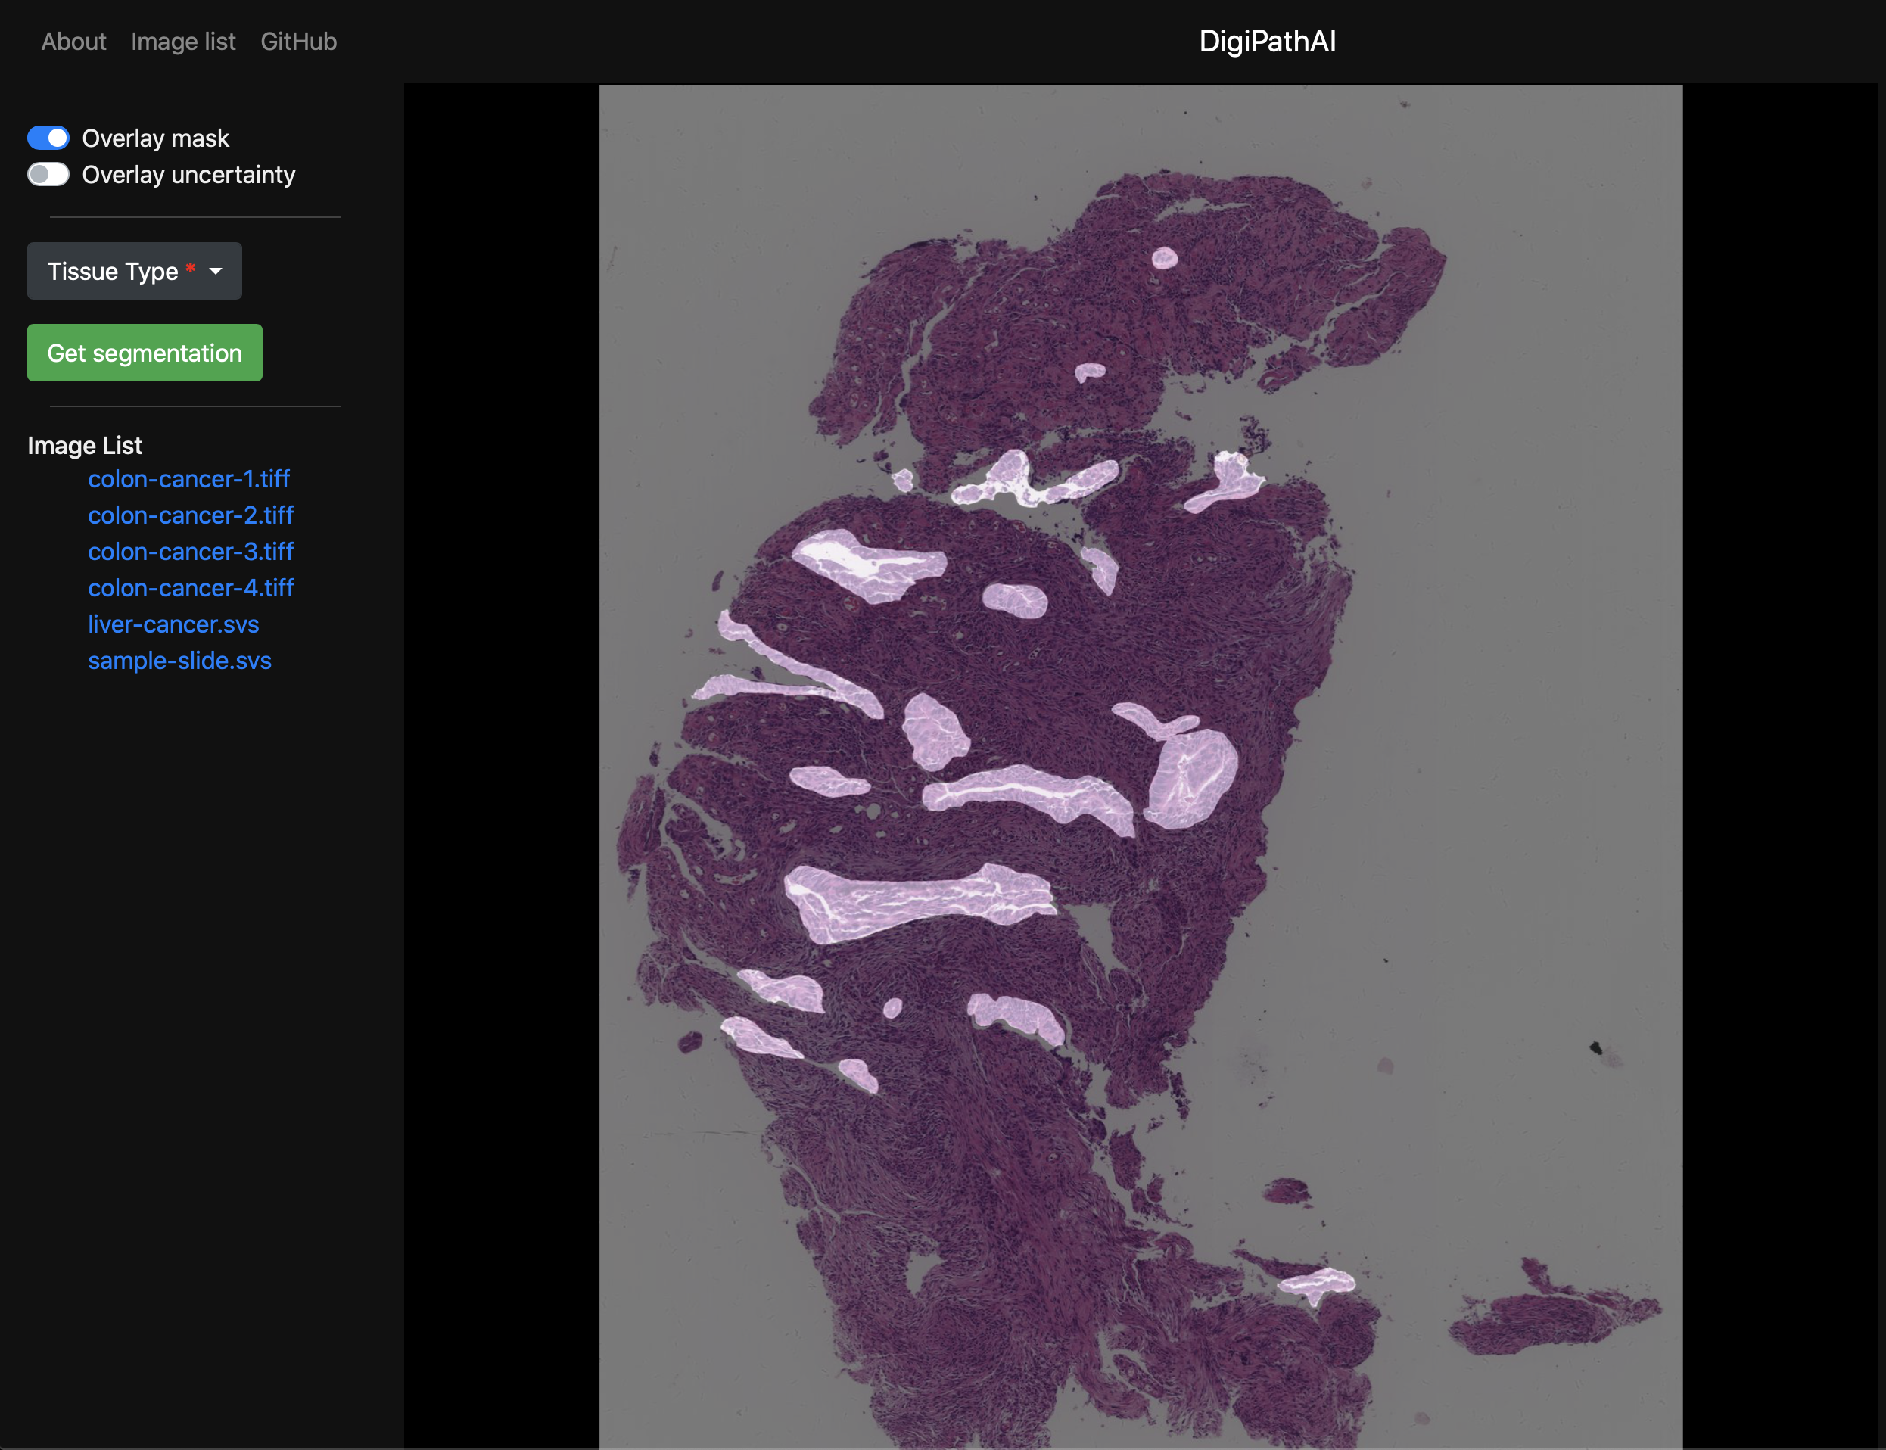Select colon-cancer-3.tiff from the list
This screenshot has height=1450, width=1886.
(191, 552)
